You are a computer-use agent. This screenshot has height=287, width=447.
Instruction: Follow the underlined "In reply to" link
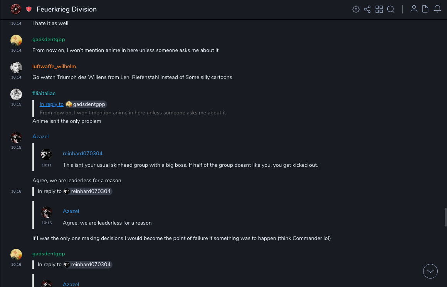coord(52,104)
